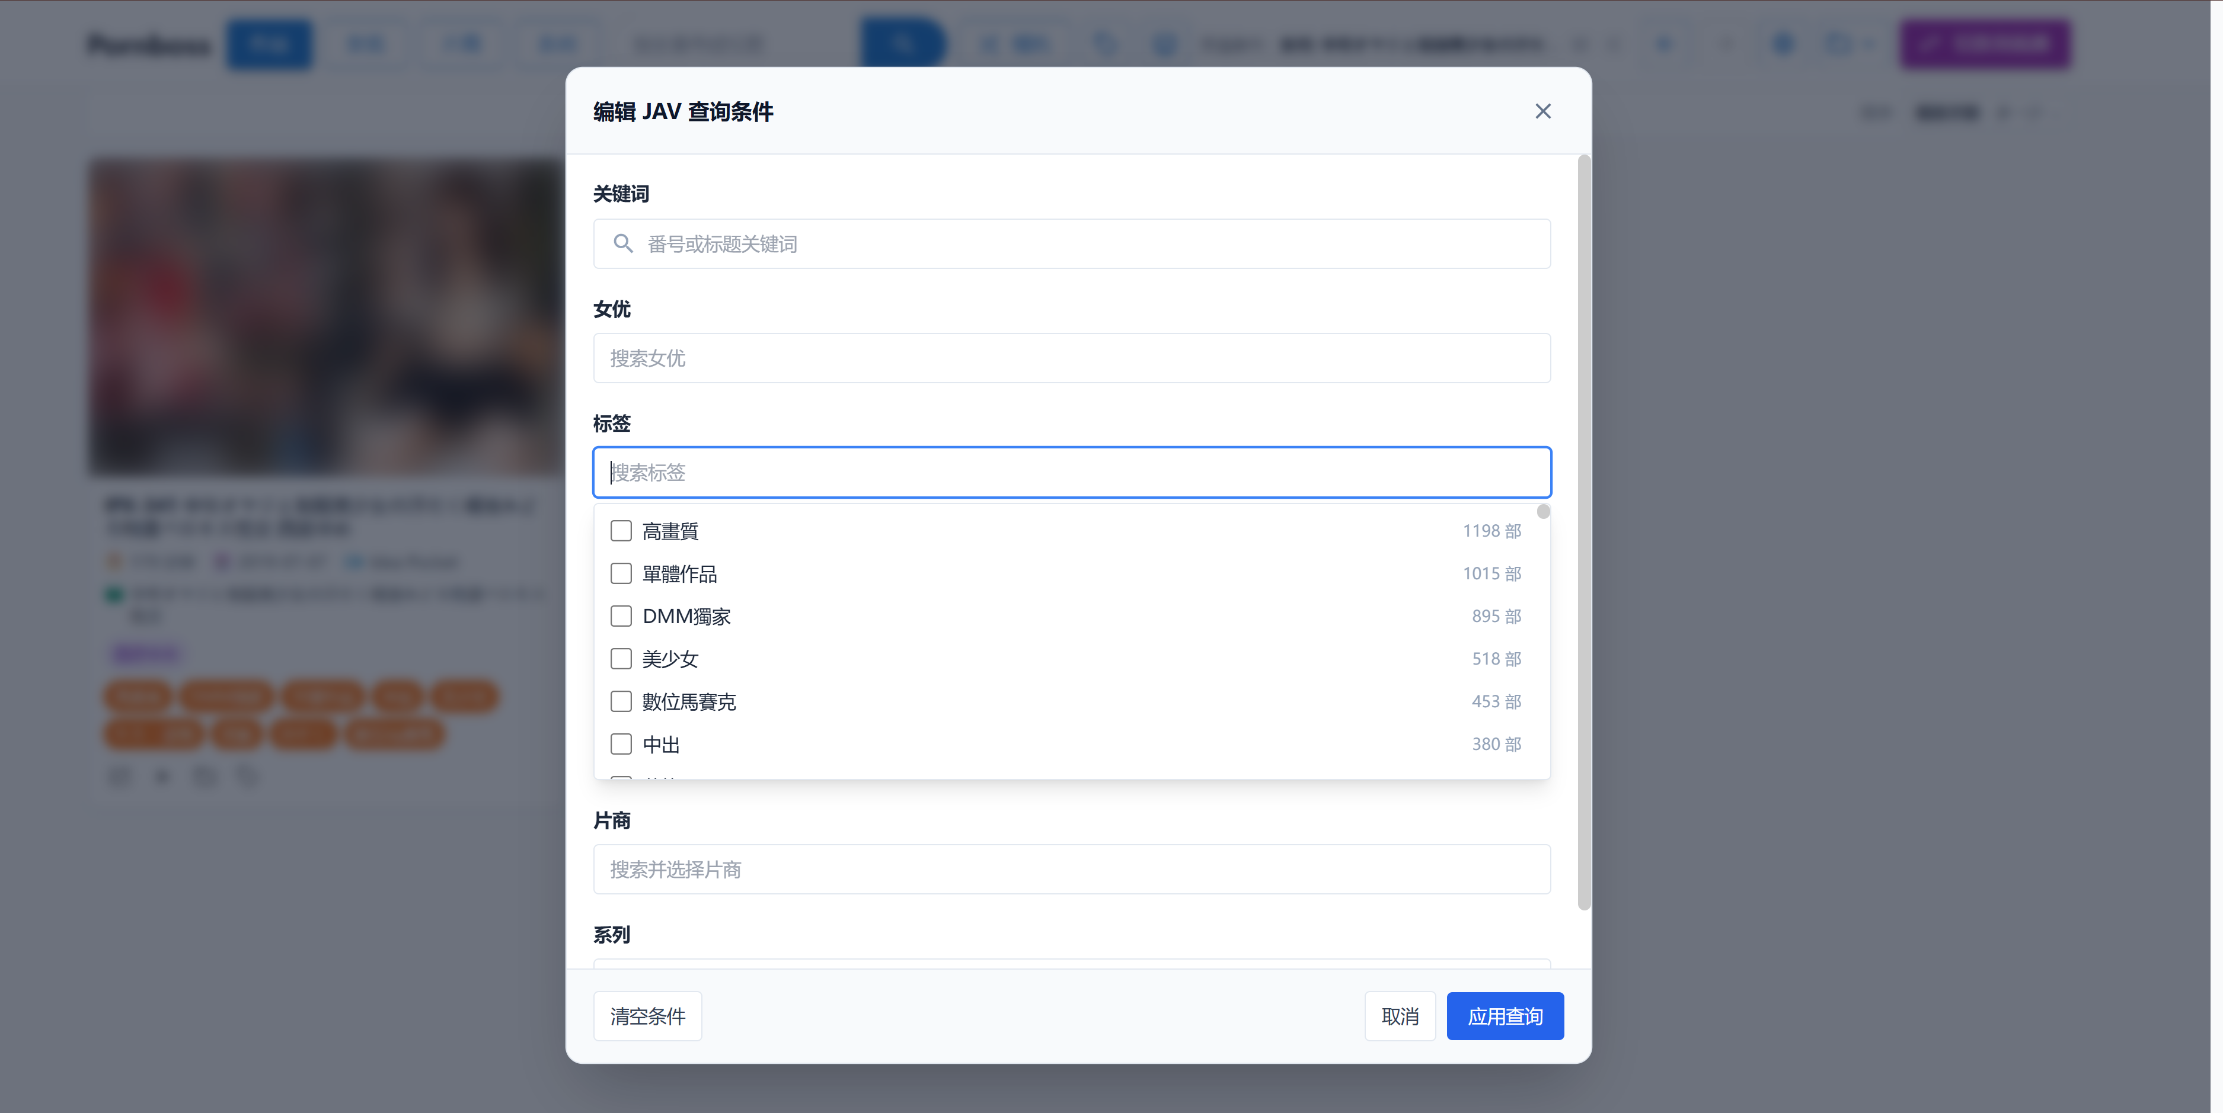The image size is (2223, 1113).
Task: Check the 數位馬賽克 tag checkbox
Action: 621,702
